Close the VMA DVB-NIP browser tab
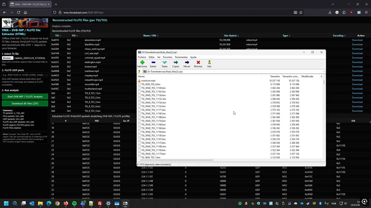 tap(49, 4)
